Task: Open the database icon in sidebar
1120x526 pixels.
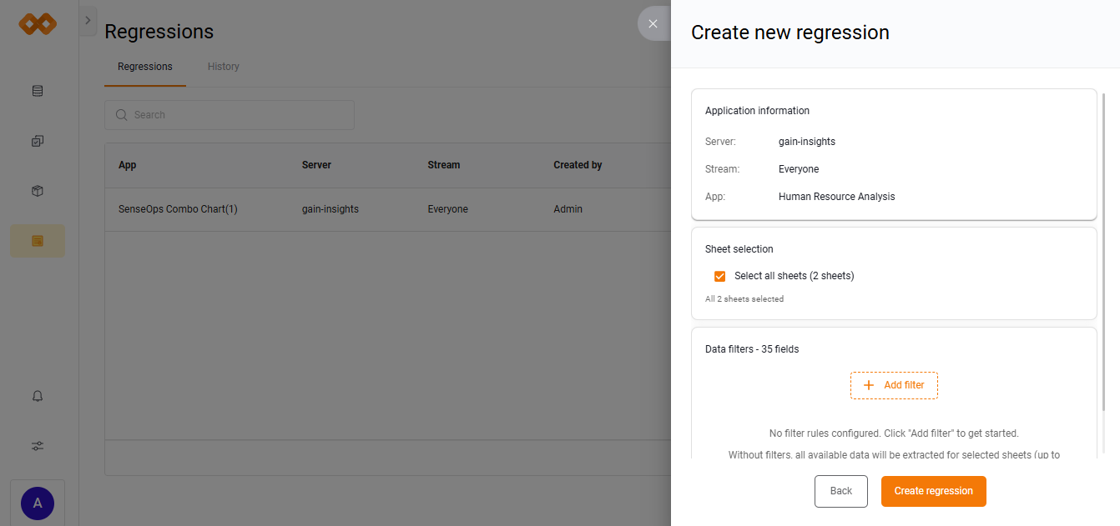Action: pos(38,91)
